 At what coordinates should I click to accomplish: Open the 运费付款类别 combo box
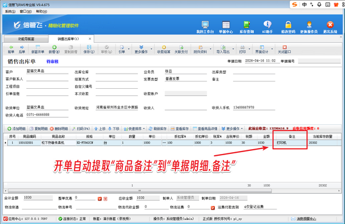260,207
